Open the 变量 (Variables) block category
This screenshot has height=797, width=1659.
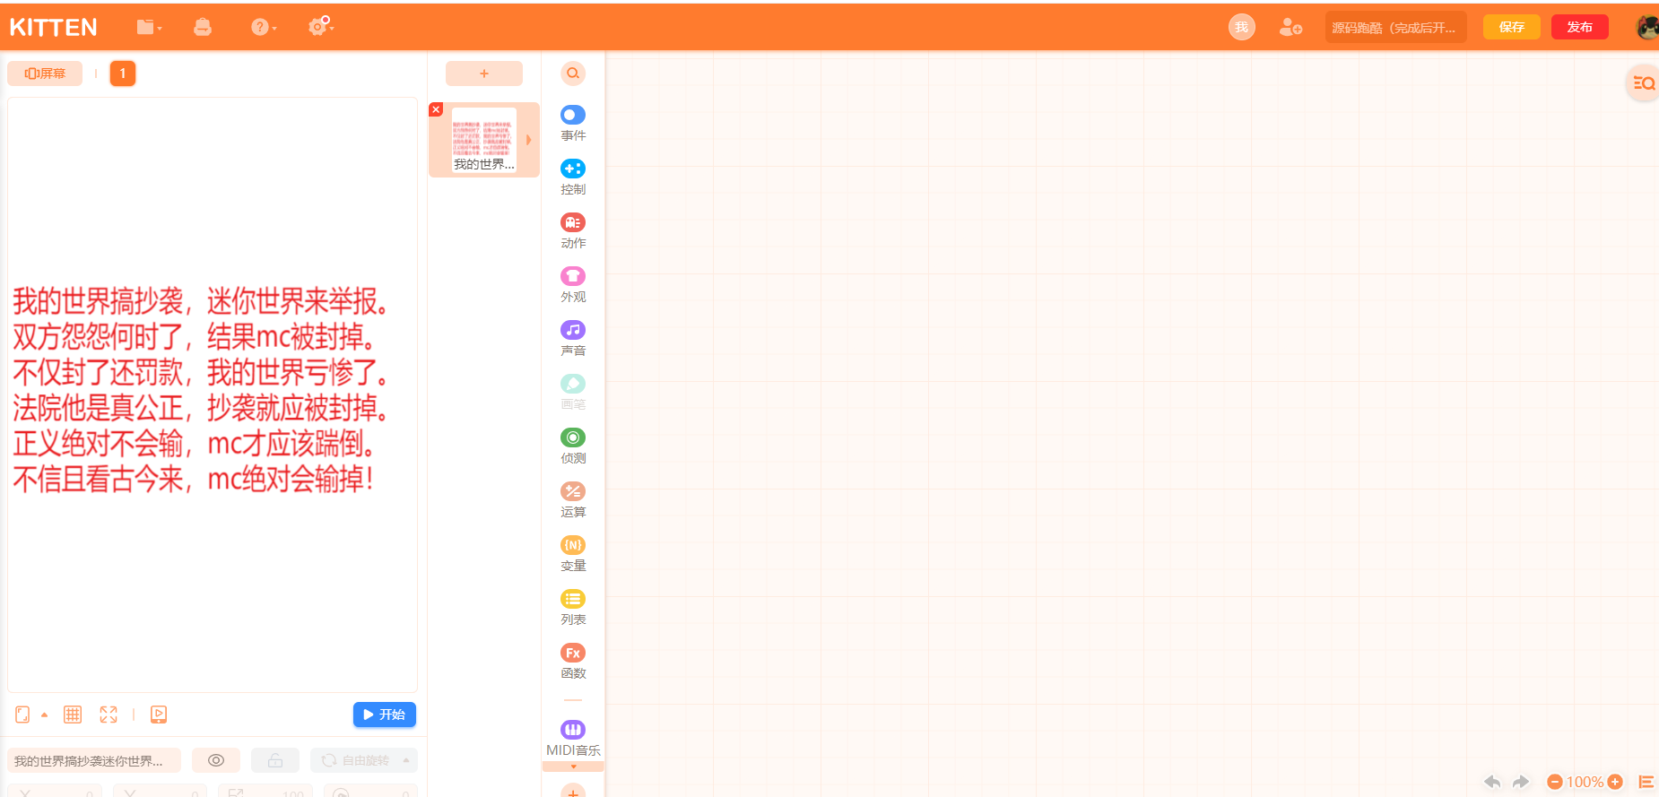click(573, 554)
